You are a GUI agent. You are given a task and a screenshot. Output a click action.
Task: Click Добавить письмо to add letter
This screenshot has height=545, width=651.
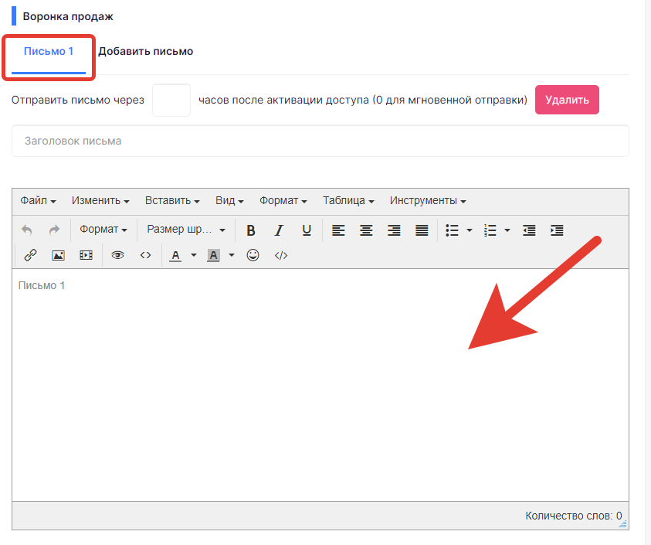point(146,52)
